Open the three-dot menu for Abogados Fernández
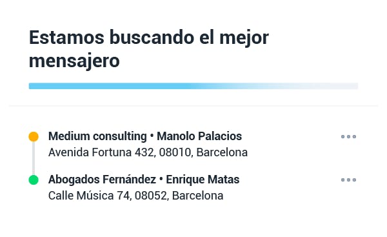Image resolution: width=387 pixels, height=237 pixels. (x=348, y=180)
